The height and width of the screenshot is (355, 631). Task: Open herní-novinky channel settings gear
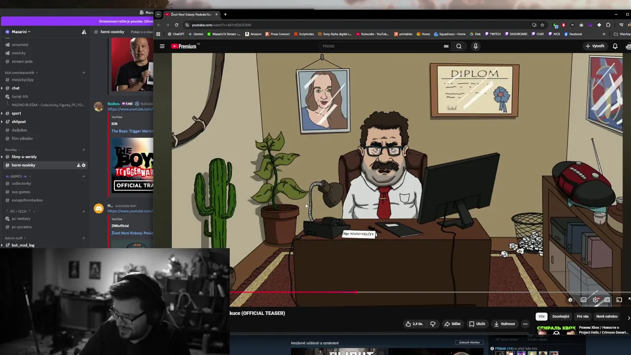pyautogui.click(x=83, y=165)
